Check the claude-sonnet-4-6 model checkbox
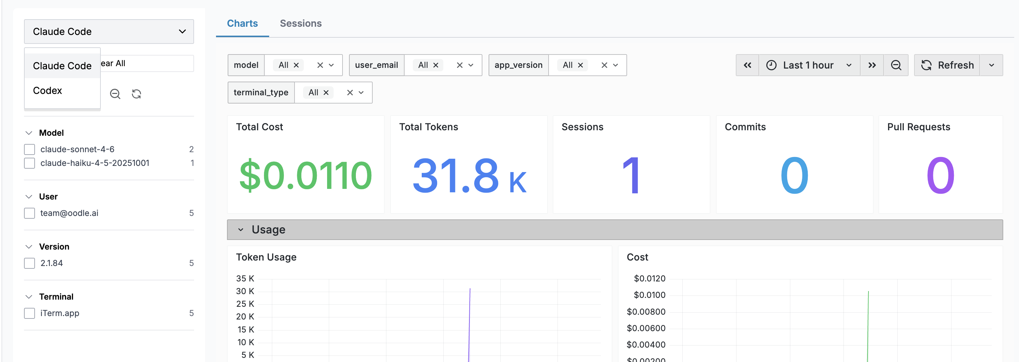Image resolution: width=1019 pixels, height=362 pixels. click(x=29, y=149)
